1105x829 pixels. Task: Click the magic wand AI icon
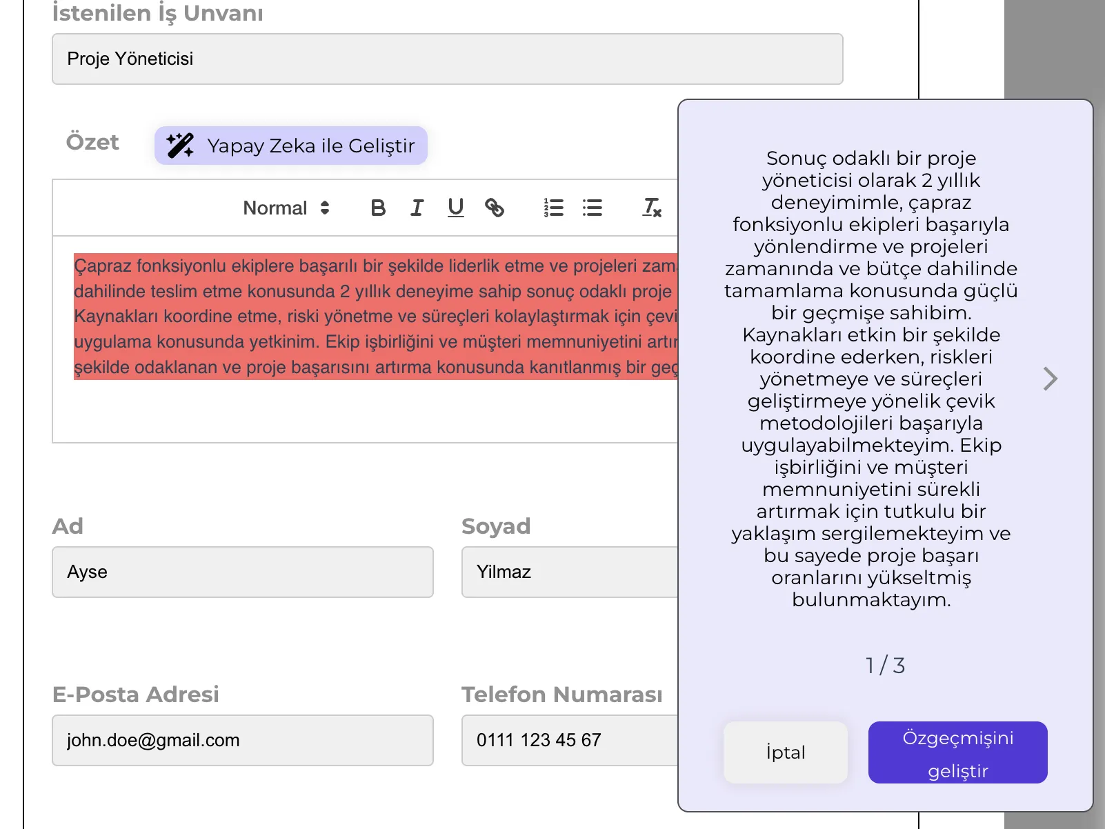click(x=180, y=146)
